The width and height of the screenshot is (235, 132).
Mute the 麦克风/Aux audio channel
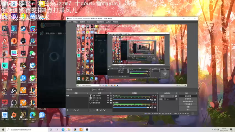pos(151,100)
